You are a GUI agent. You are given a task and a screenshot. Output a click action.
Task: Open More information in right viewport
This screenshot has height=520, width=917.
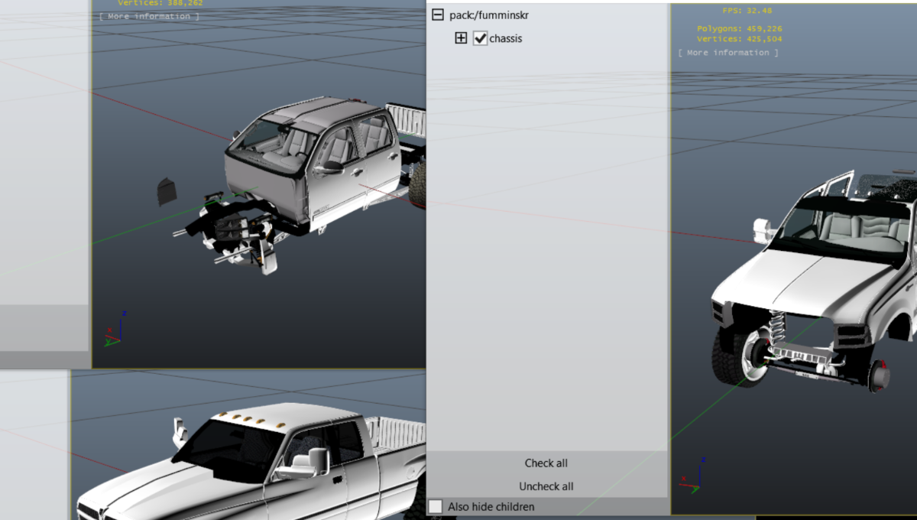point(728,53)
